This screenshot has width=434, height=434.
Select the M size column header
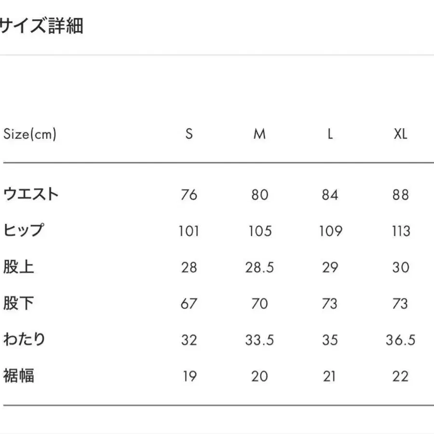click(x=259, y=134)
